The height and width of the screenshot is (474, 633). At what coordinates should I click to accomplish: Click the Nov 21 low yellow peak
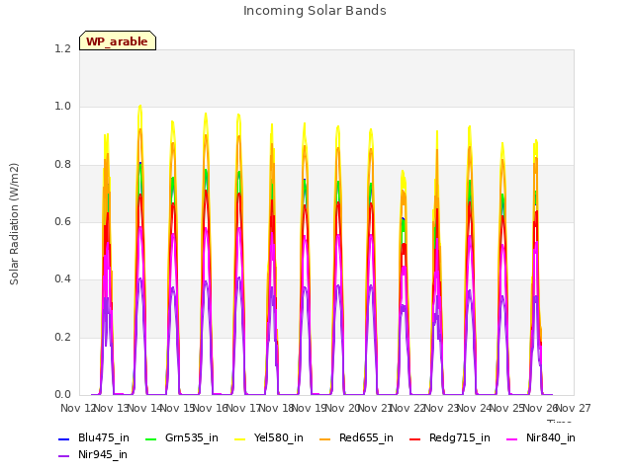click(x=403, y=173)
